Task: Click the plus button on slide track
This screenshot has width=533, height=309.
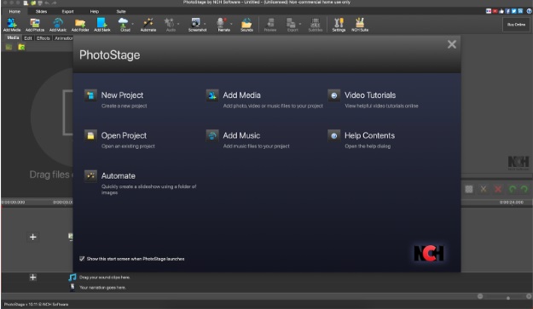Action: [32, 237]
